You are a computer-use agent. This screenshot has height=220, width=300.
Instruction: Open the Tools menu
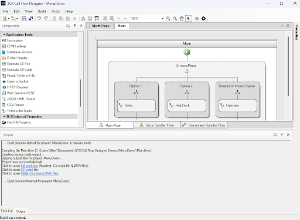click(x=56, y=11)
